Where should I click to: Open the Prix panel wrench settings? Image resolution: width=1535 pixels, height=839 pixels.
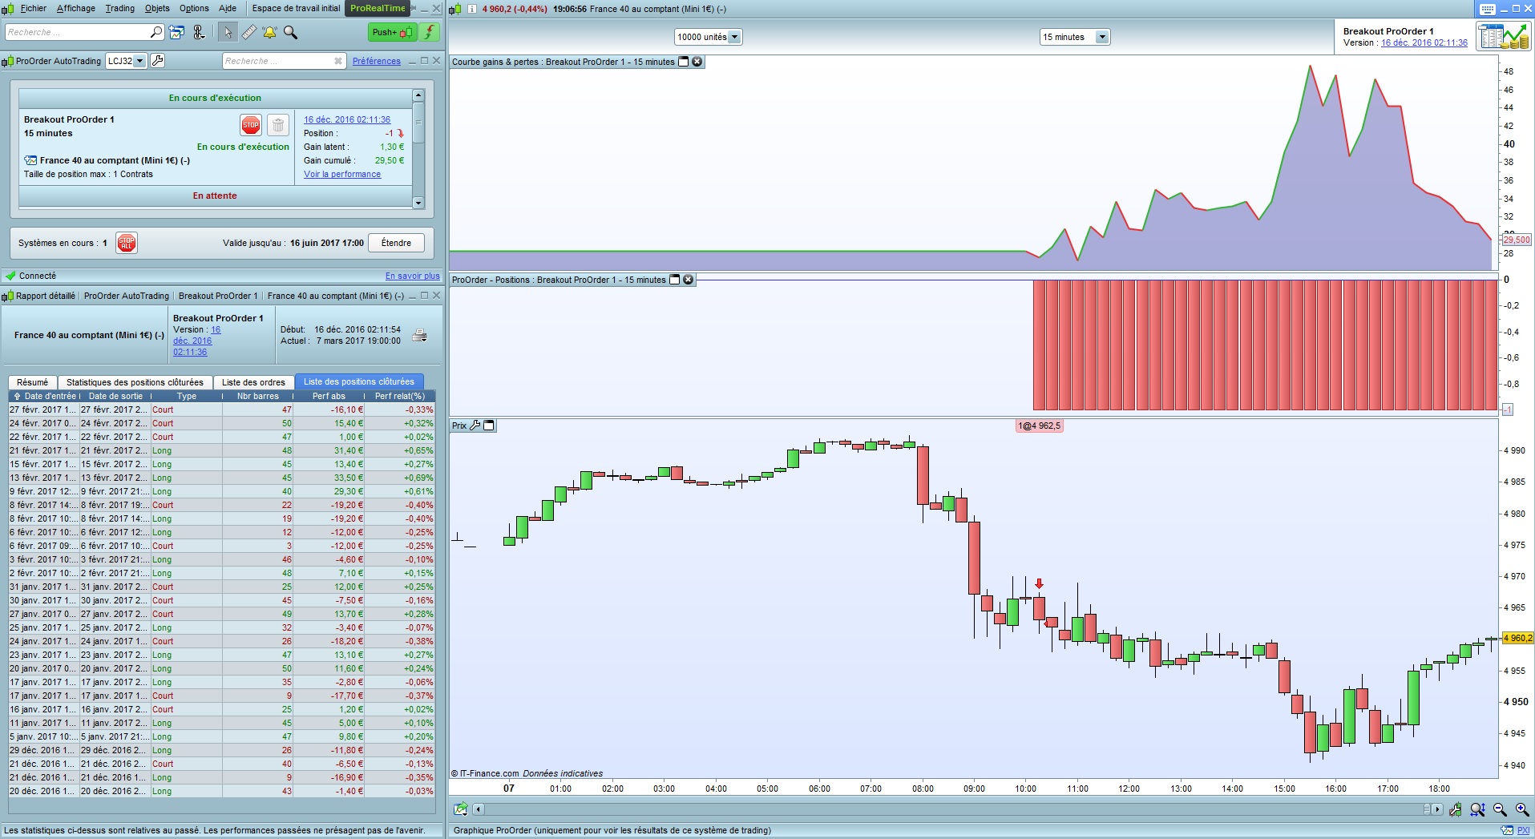pos(475,426)
